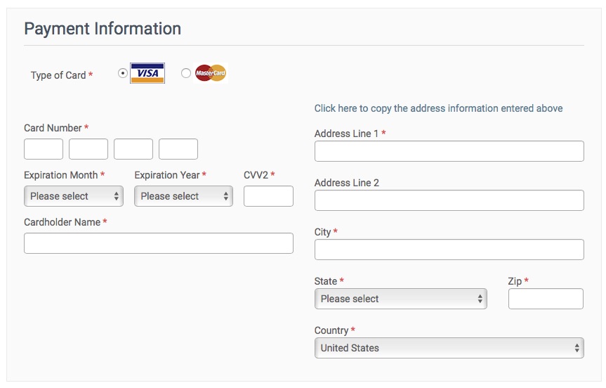
Task: Click the copy address information link
Action: [438, 108]
